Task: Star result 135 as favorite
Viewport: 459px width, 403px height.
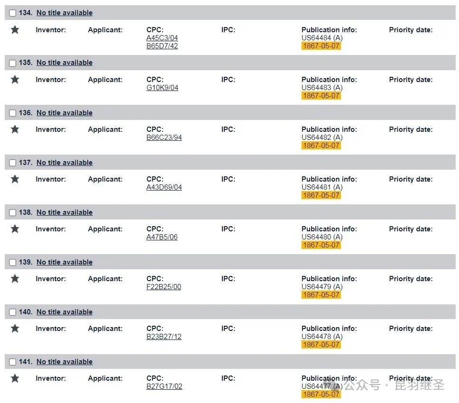Action: click(15, 79)
